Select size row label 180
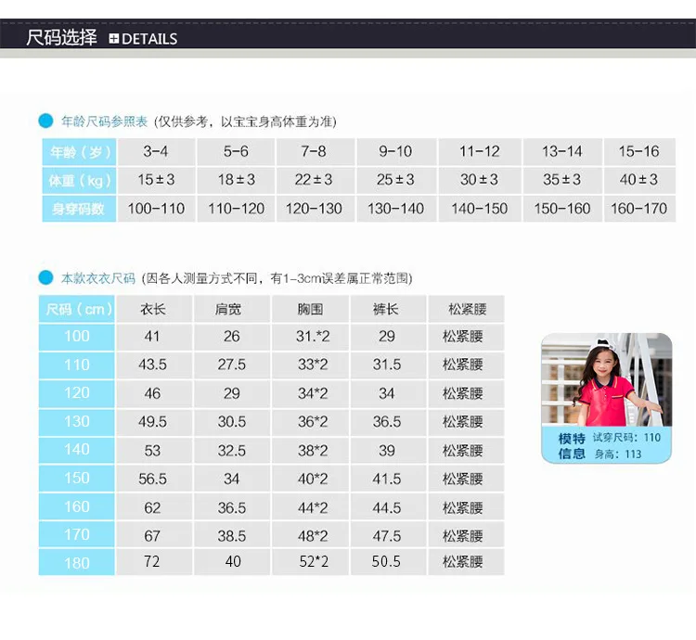Screen dimensions: 696x640 (x=77, y=562)
